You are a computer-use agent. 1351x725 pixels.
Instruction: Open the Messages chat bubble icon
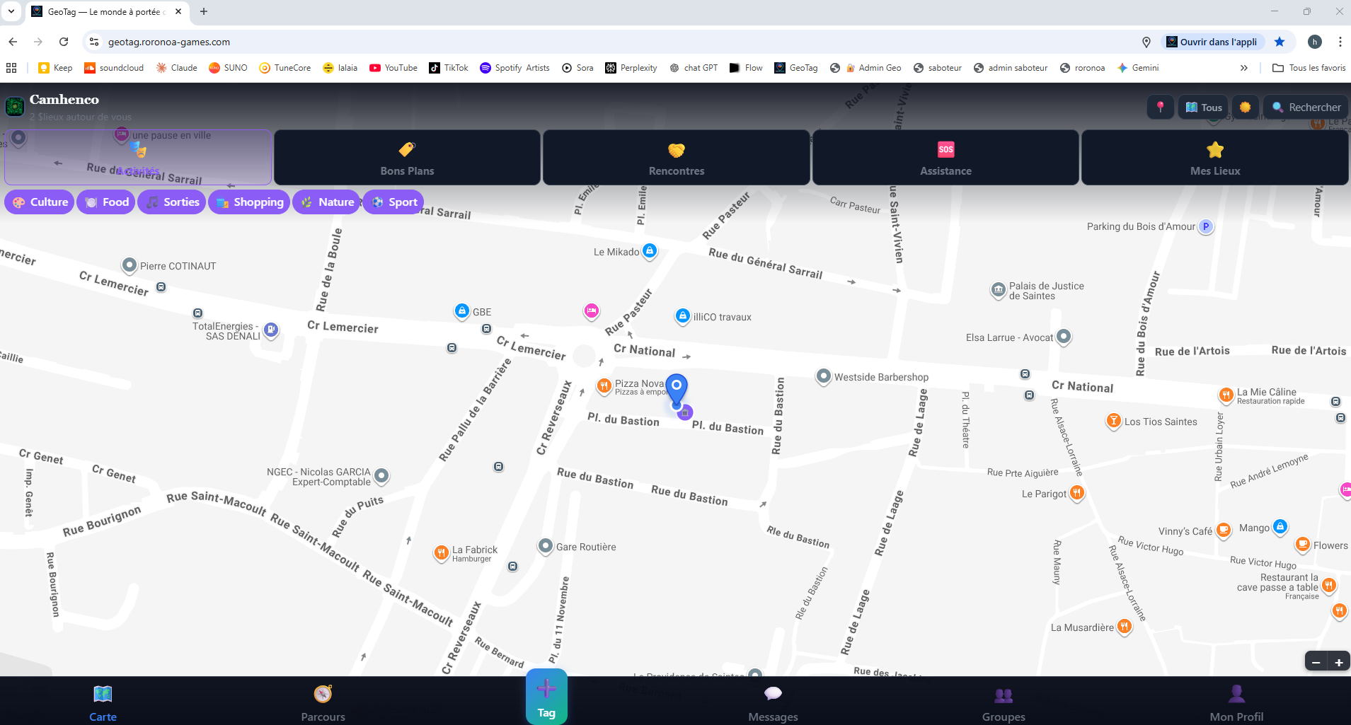click(x=772, y=694)
